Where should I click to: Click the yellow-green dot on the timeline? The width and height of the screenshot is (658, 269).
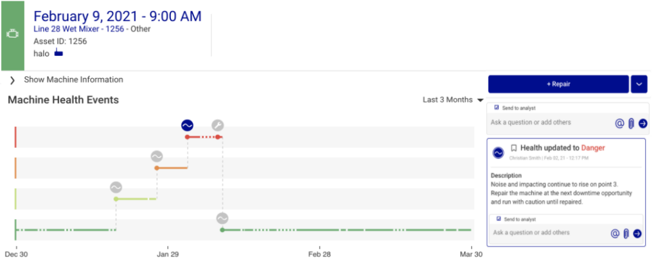click(116, 199)
